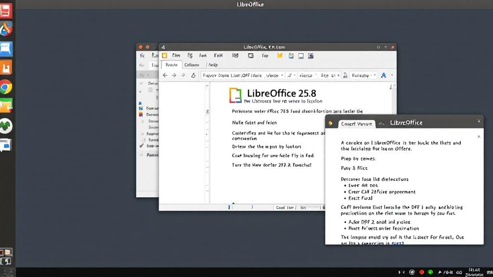
Task: Click the back arrow in the rear window toolbar
Action: click(143, 56)
